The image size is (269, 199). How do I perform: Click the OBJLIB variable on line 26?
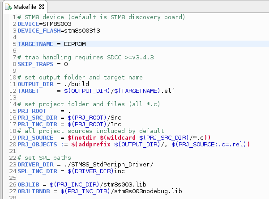click(x=28, y=185)
